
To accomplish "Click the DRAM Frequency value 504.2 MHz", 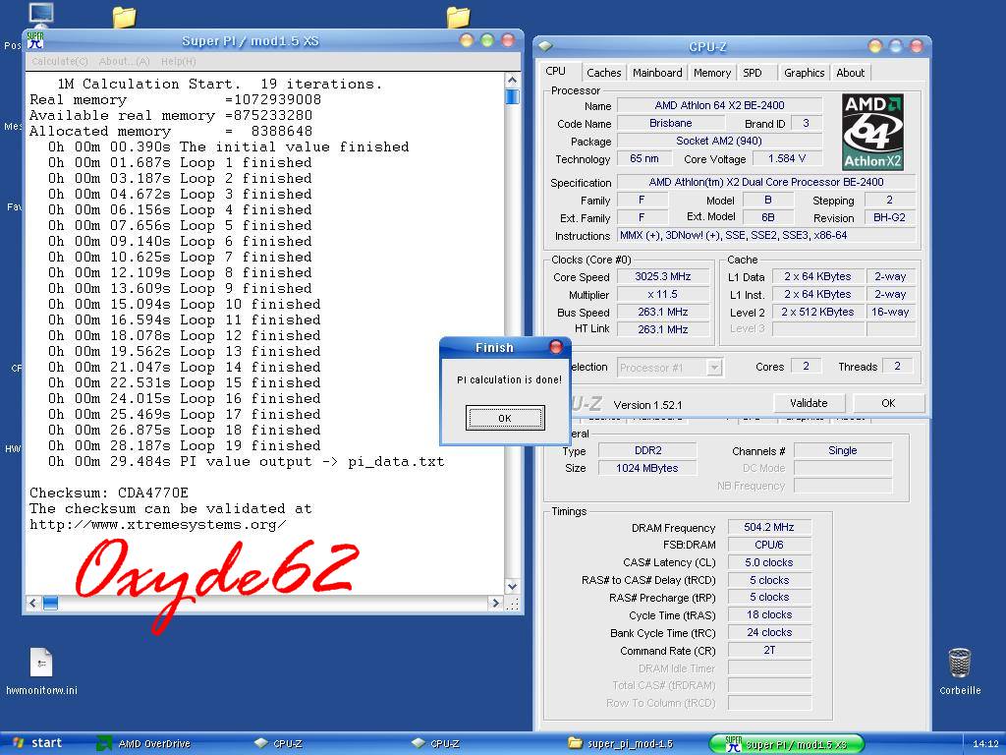I will coord(768,528).
